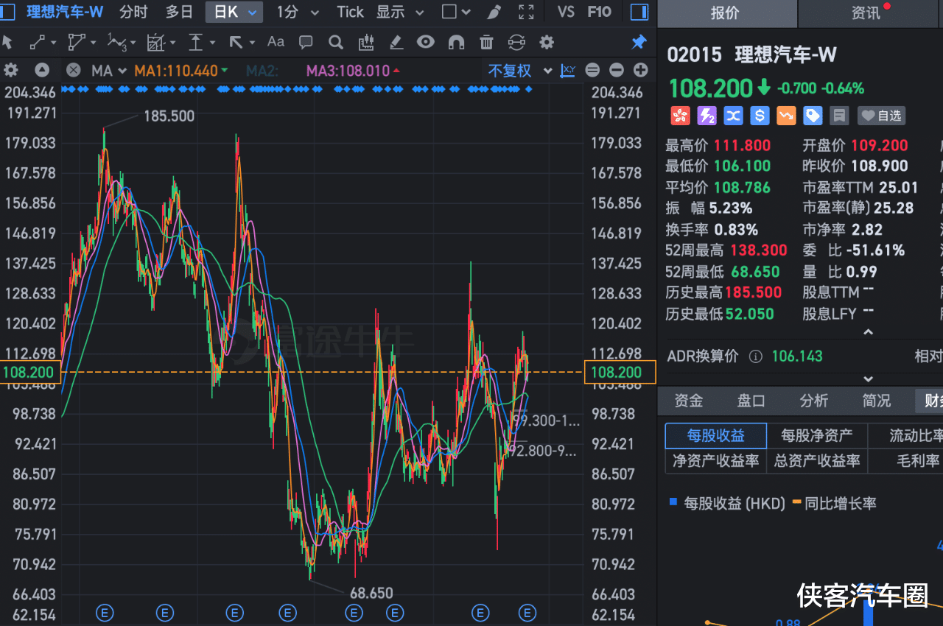Switch to Tick view
Viewport: 943px width, 626px height.
pos(350,12)
